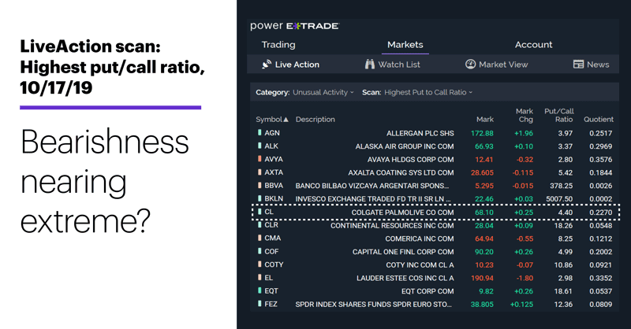
Task: Open the Trading tab
Action: [x=278, y=45]
